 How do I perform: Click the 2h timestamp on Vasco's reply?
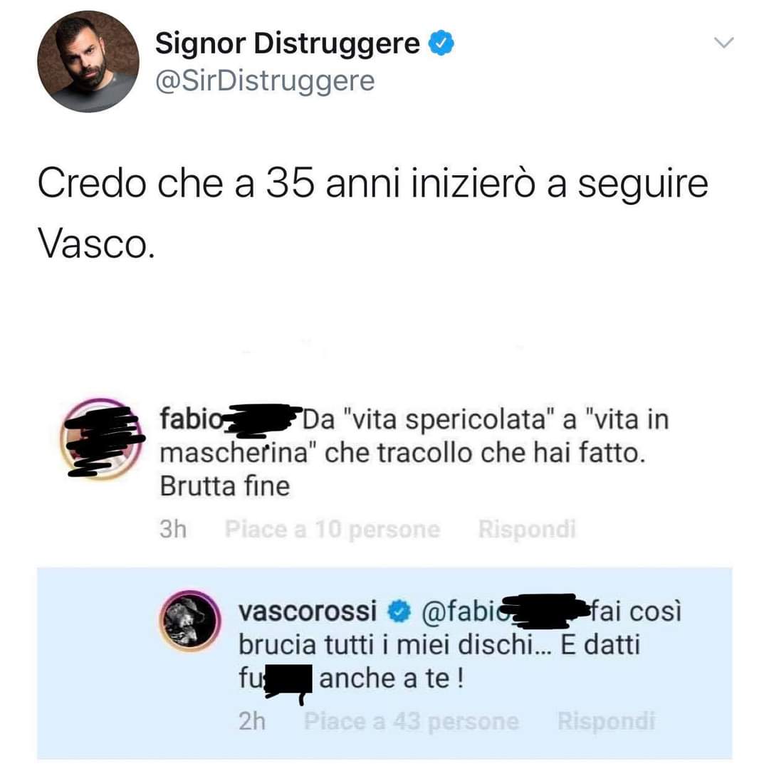point(252,722)
